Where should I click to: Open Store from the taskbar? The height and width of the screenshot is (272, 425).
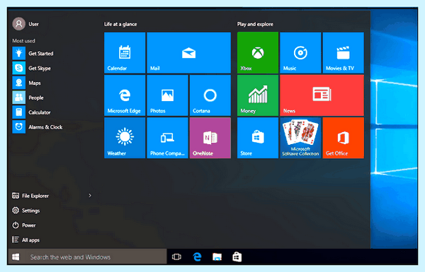(x=237, y=256)
